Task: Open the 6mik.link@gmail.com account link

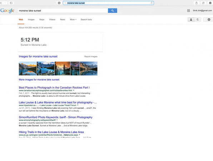Action: (202, 10)
